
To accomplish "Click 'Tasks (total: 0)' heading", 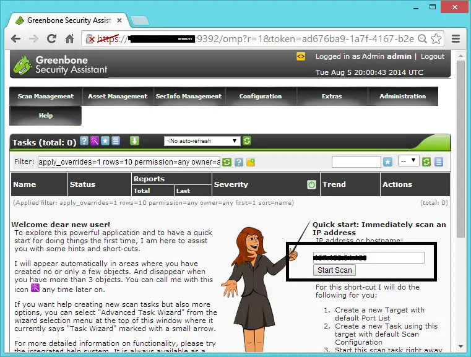I will tap(45, 142).
